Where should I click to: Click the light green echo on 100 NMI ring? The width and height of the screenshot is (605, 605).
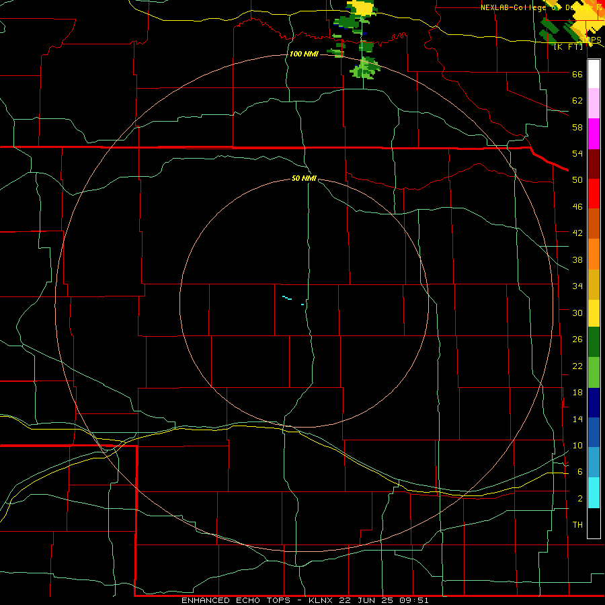point(364,69)
